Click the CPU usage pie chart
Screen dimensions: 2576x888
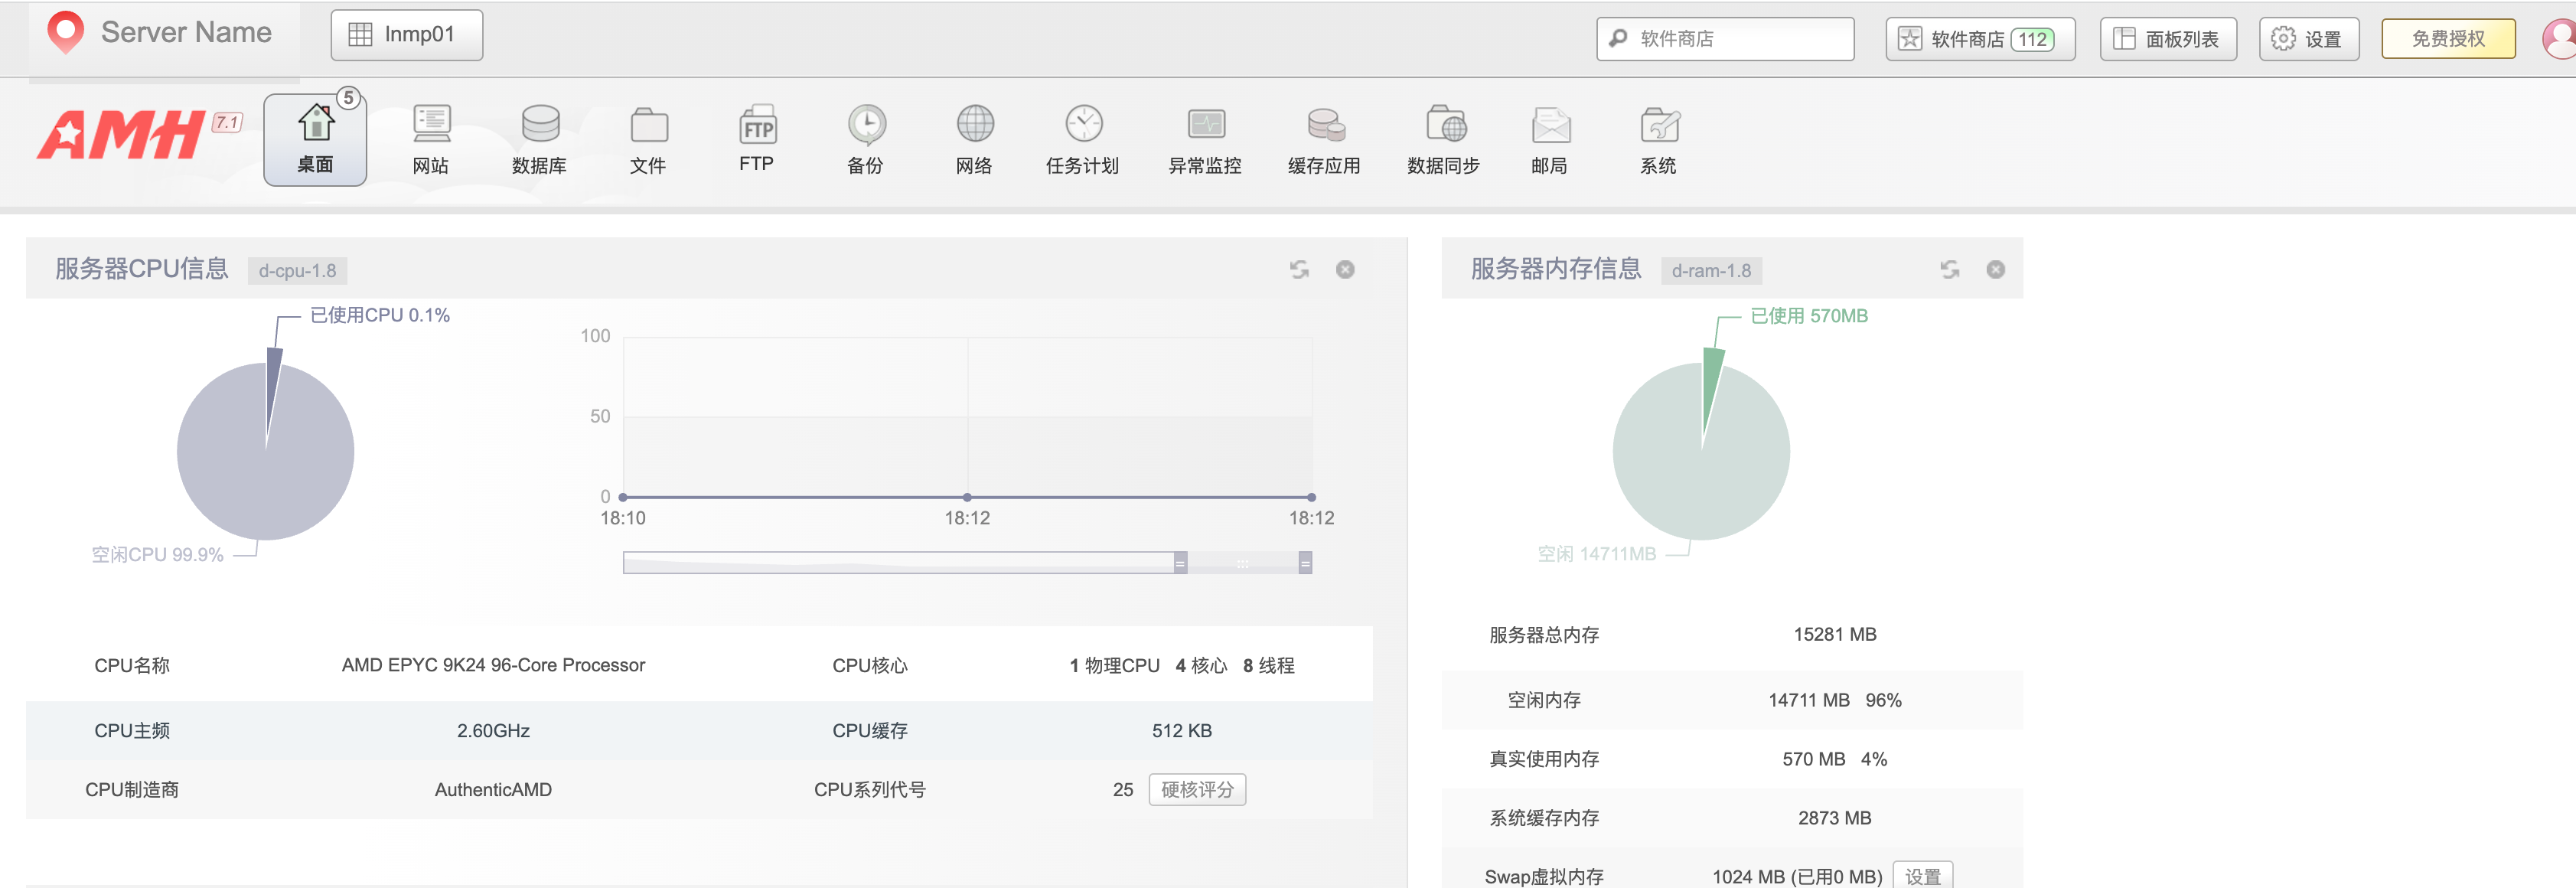[x=265, y=450]
